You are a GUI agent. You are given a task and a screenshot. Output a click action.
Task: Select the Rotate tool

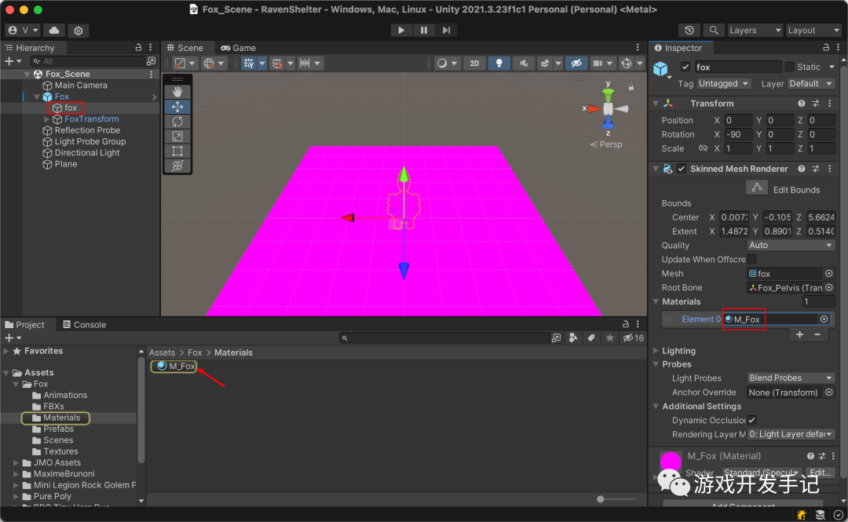pos(177,121)
